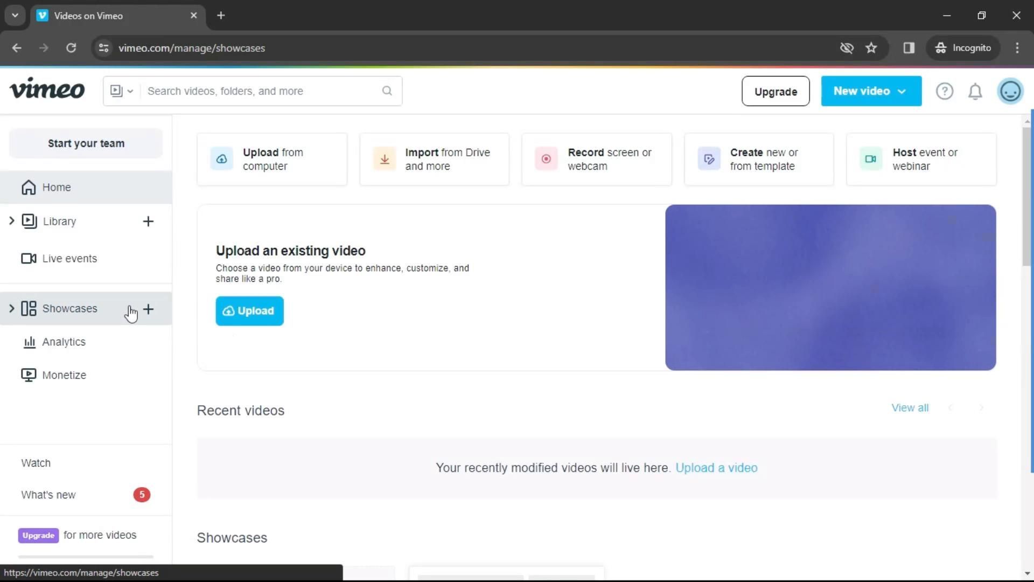The height and width of the screenshot is (582, 1034).
Task: Click into the search videos field
Action: 261,91
